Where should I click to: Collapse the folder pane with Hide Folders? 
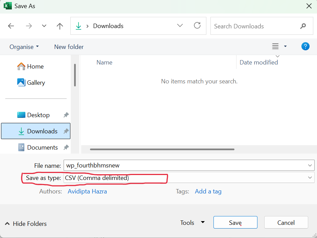coord(26,223)
